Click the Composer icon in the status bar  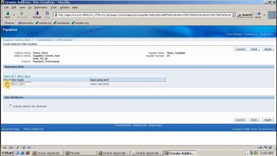[17, 147]
